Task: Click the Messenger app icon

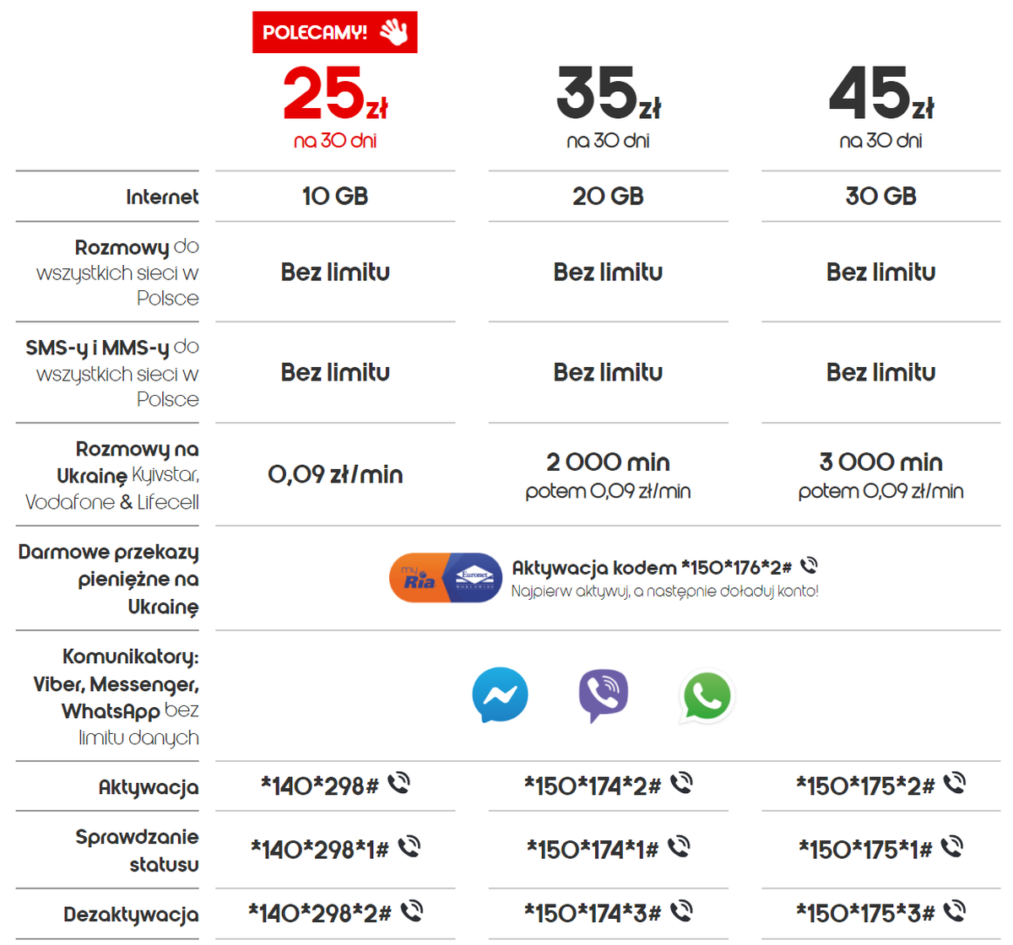Action: 501,695
